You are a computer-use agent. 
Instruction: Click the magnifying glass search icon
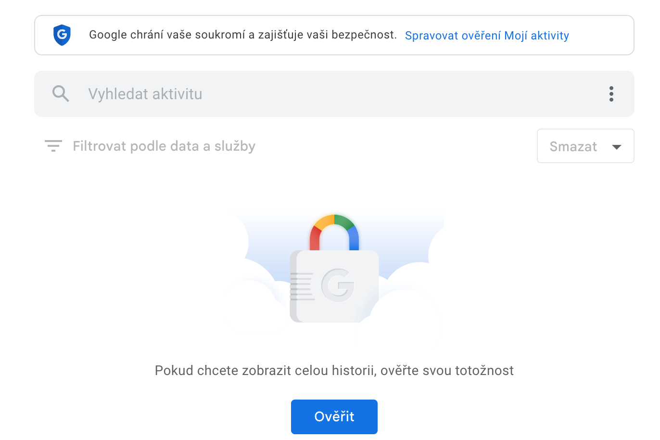click(x=61, y=93)
